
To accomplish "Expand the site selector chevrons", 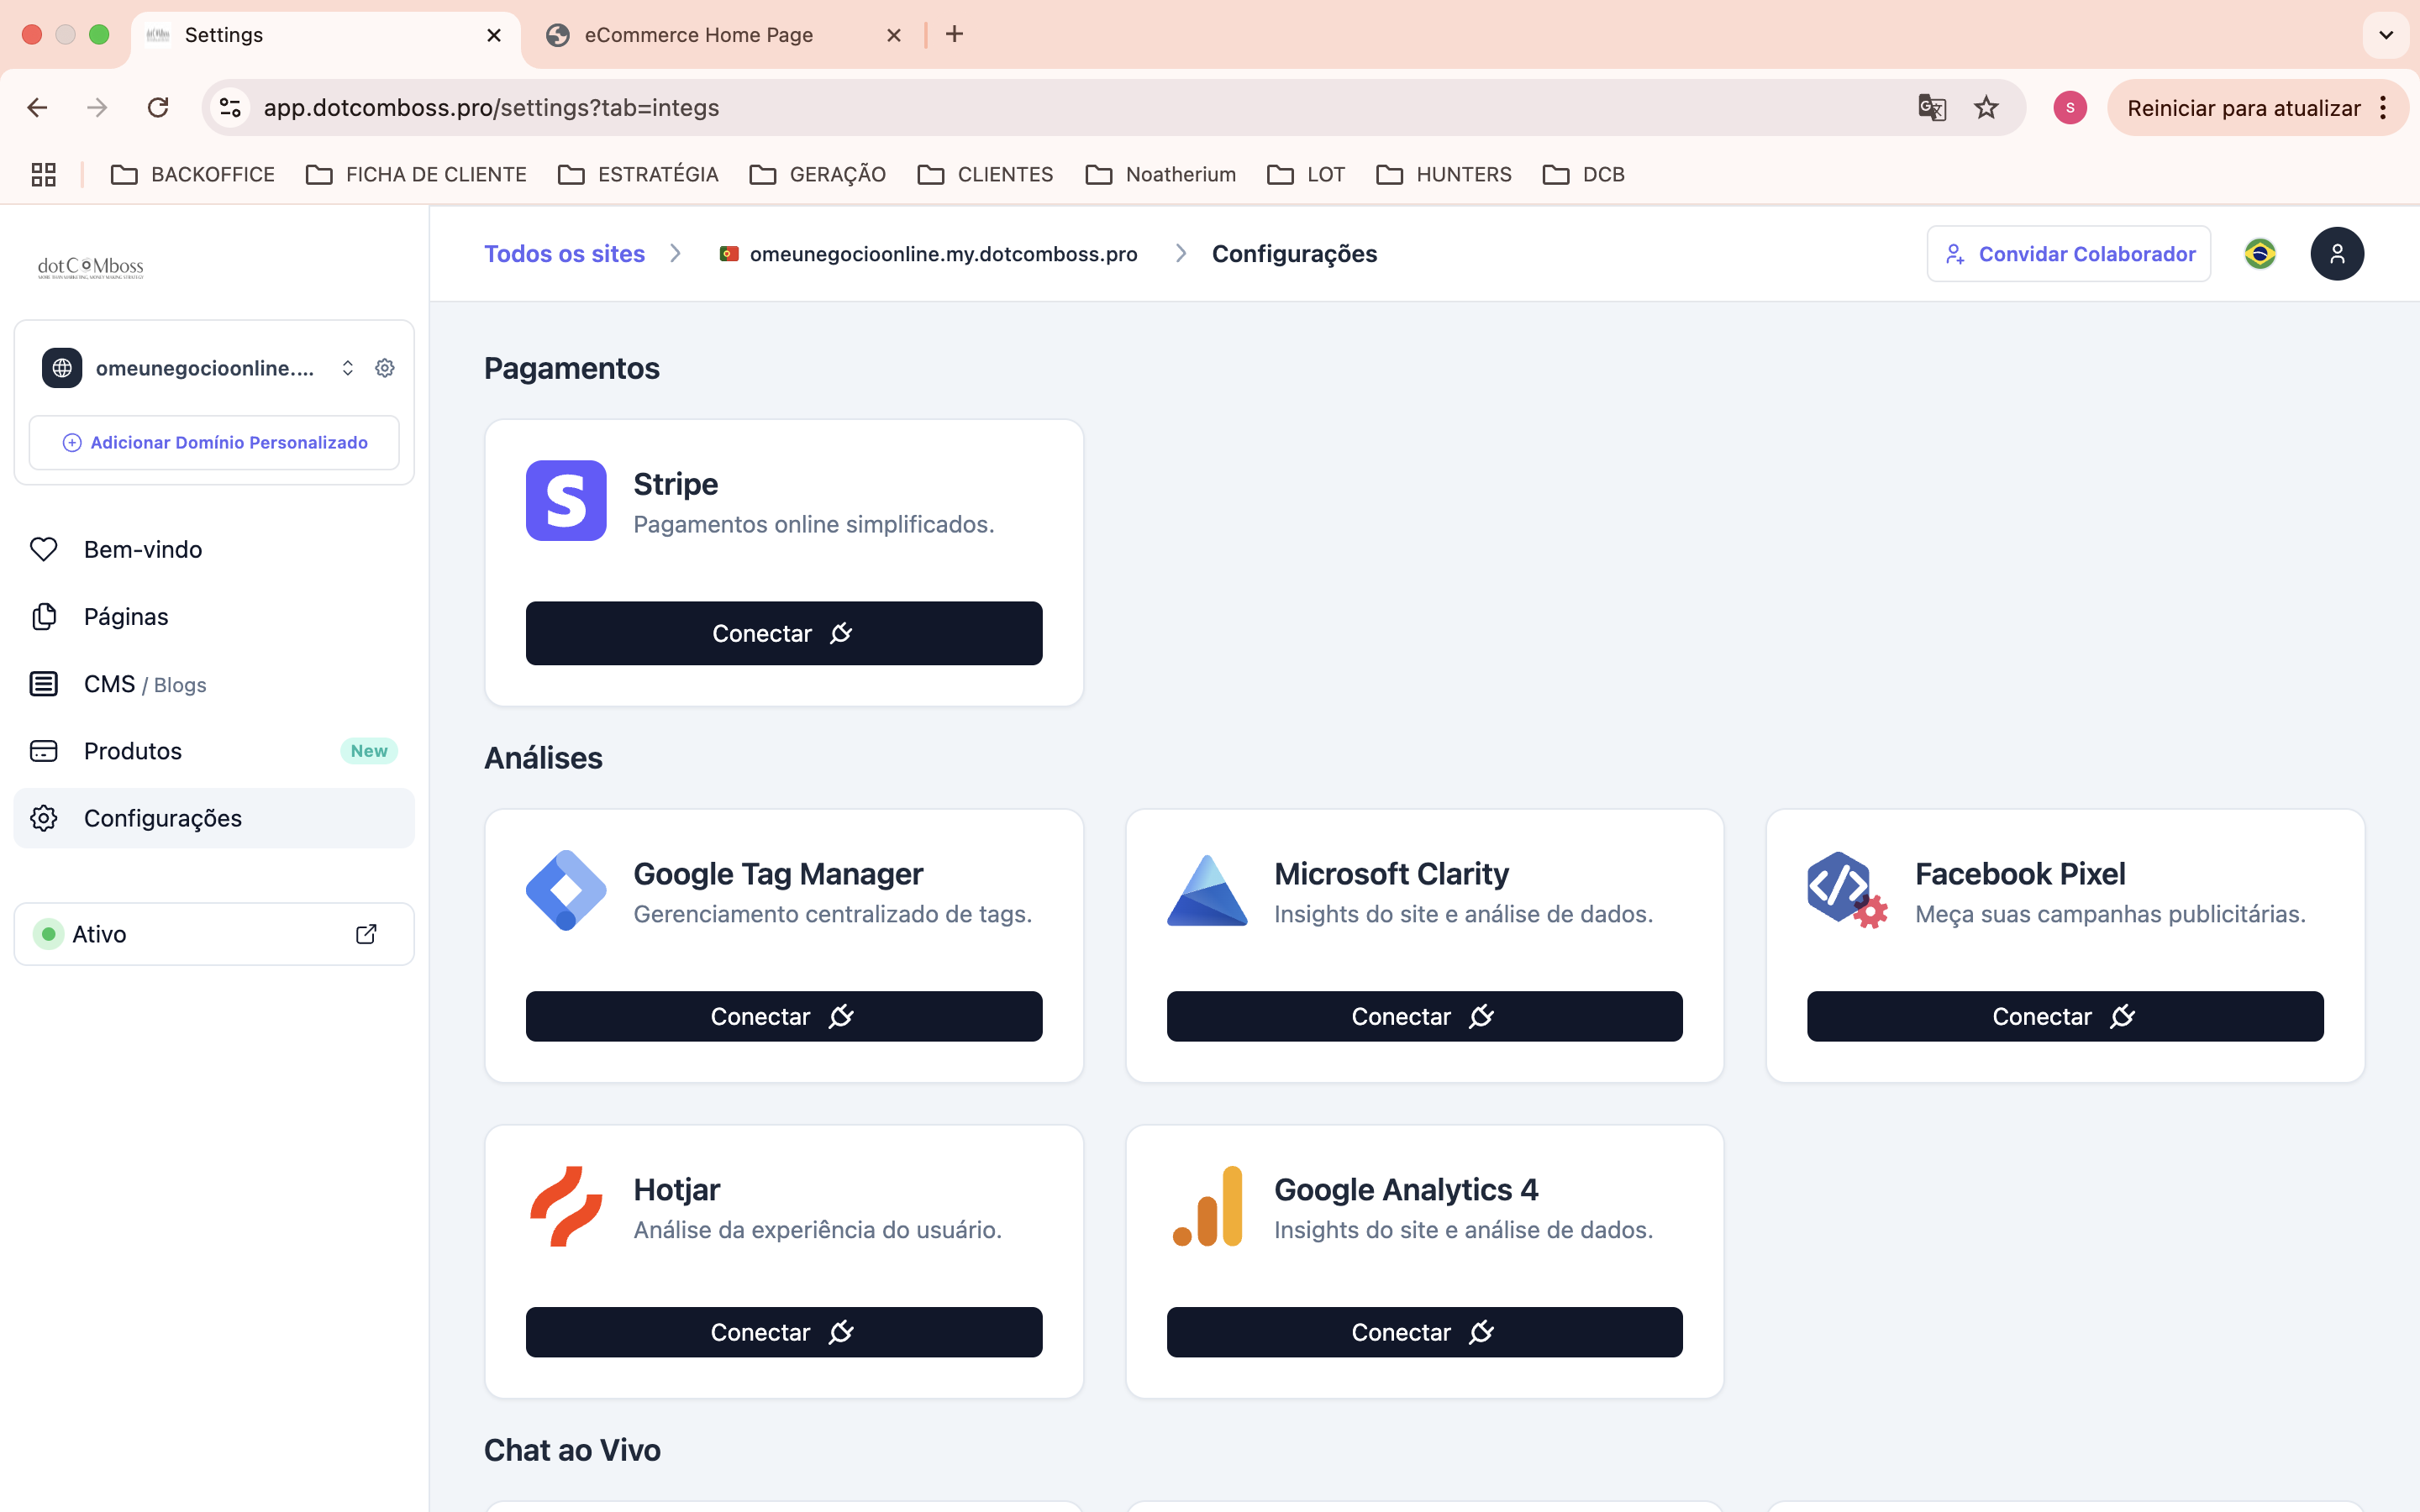I will [347, 368].
